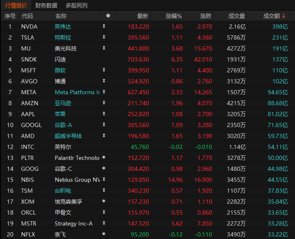Switch to the 行情报价 tab
The height and width of the screenshot is (239, 295).
point(16,5)
